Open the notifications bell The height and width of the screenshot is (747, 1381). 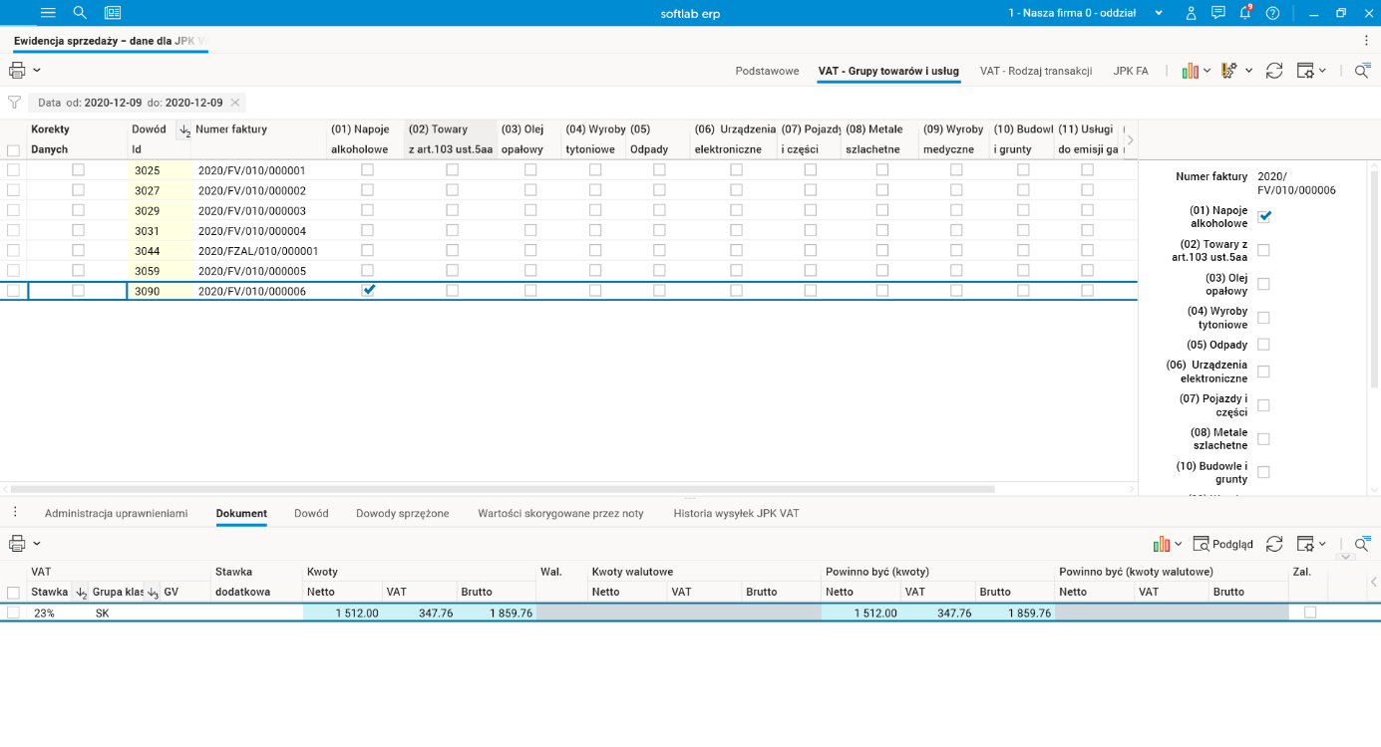point(1245,13)
